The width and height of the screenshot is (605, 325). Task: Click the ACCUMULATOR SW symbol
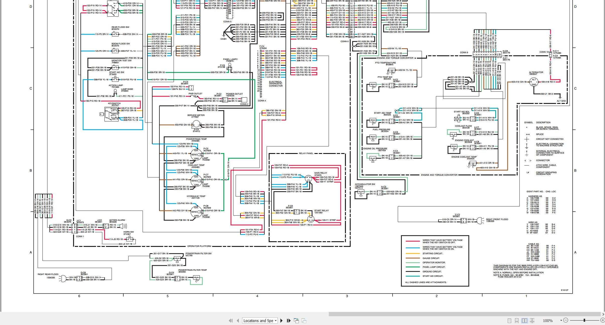[361, 193]
